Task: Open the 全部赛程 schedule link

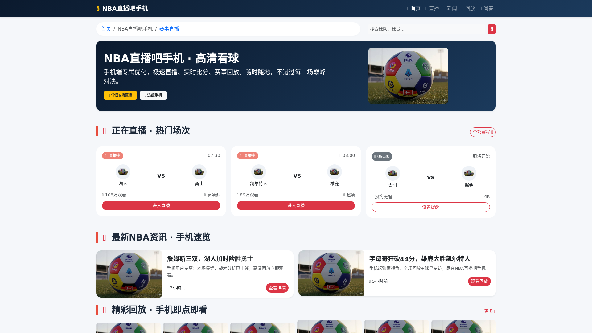Action: click(483, 132)
